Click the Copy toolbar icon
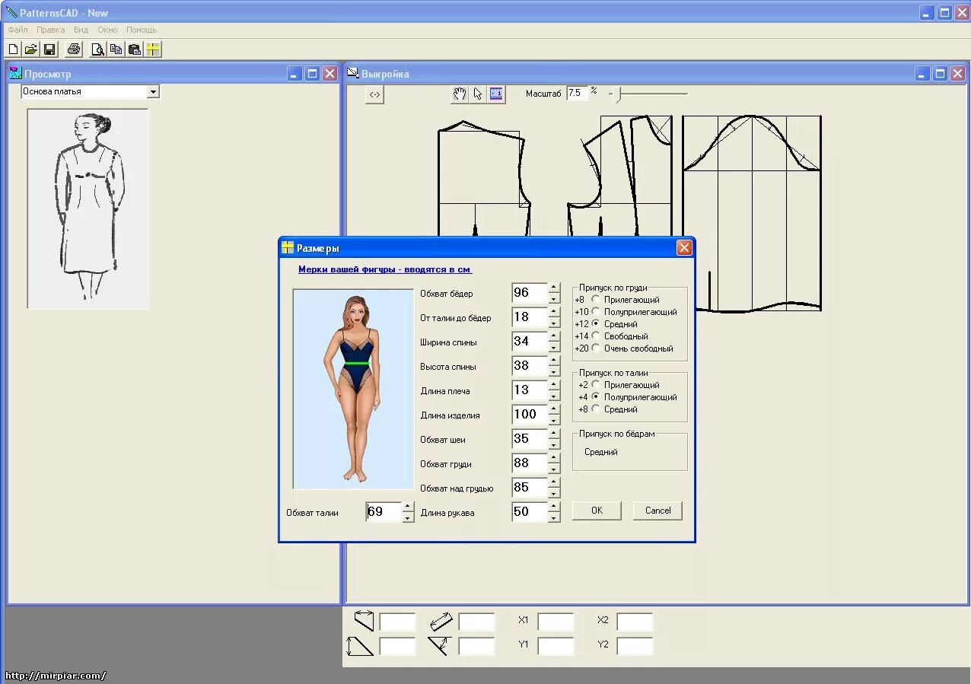The image size is (971, 684). point(116,50)
